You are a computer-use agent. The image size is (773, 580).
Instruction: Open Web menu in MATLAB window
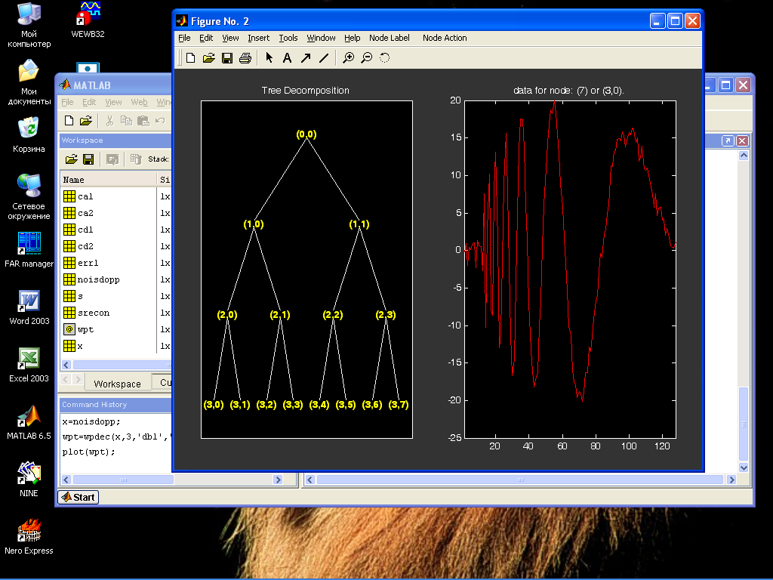coord(139,102)
